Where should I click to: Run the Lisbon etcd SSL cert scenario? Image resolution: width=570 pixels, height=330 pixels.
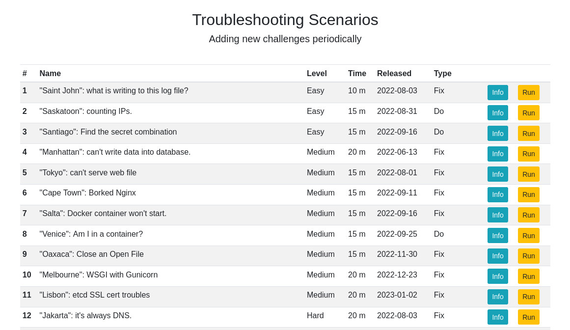coord(529,297)
